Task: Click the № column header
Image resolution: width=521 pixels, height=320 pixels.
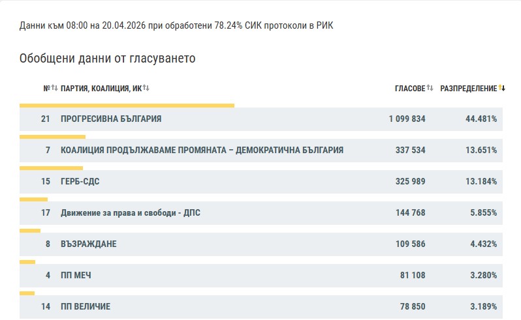Action: [x=46, y=89]
